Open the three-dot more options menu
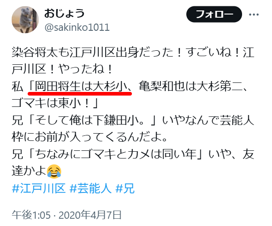 pos(254,14)
